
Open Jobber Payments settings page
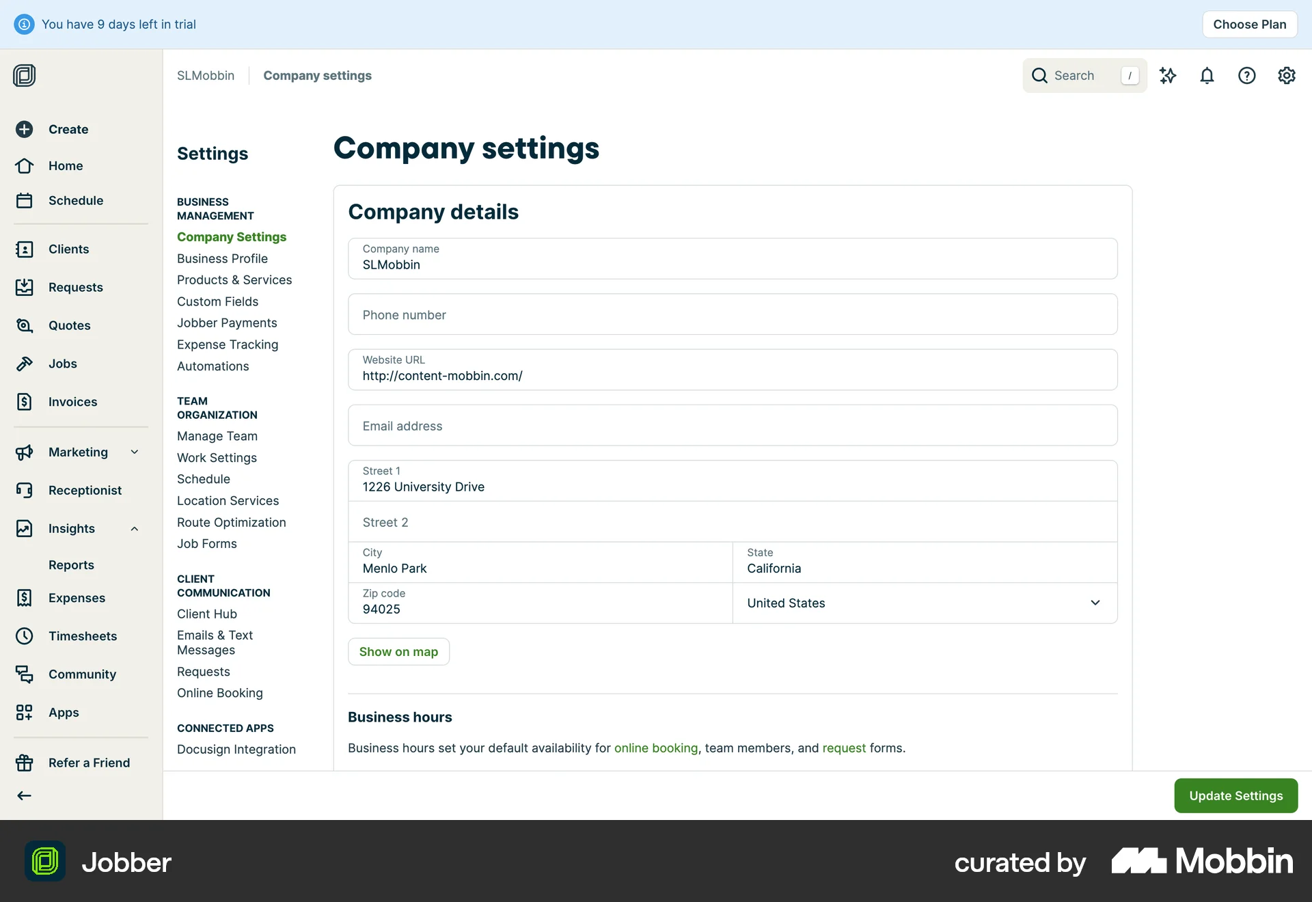pyautogui.click(x=227, y=323)
